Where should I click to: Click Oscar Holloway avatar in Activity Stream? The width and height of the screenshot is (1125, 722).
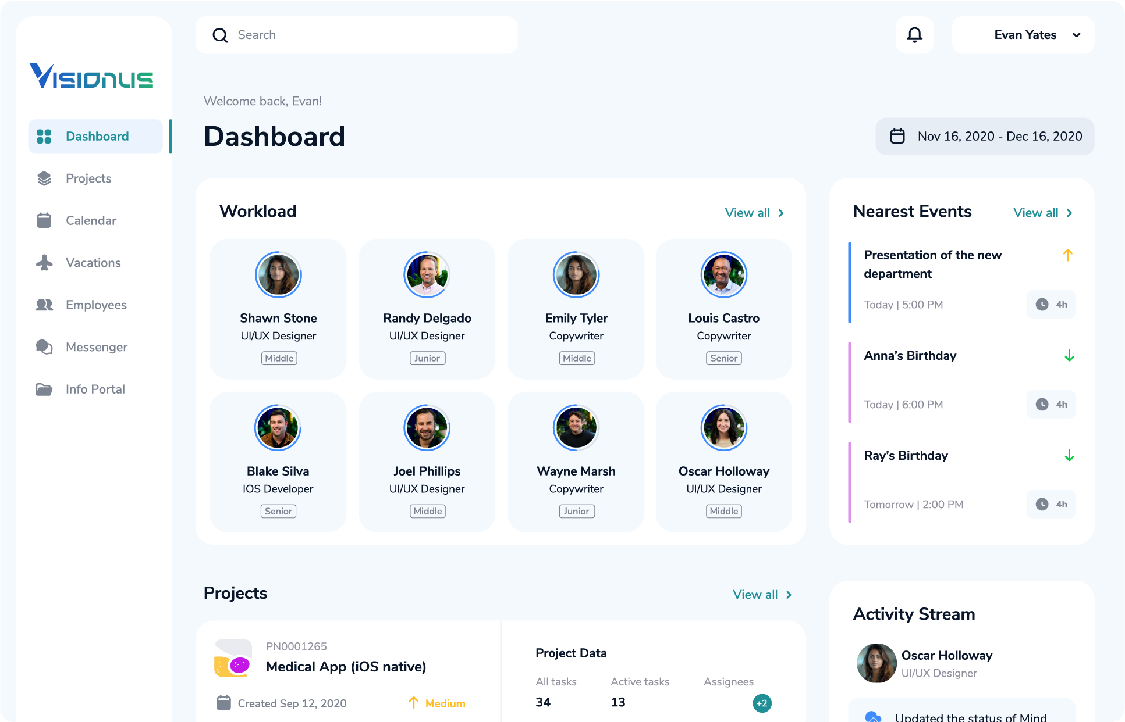[876, 663]
